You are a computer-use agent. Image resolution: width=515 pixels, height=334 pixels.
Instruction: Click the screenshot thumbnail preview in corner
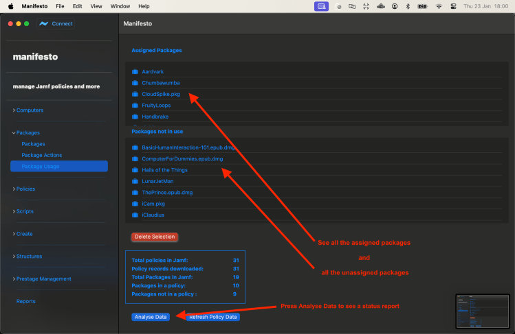coord(483,311)
